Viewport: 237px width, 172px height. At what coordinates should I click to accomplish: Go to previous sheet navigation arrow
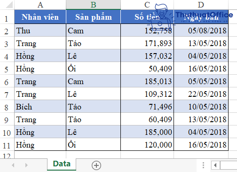[13, 165]
